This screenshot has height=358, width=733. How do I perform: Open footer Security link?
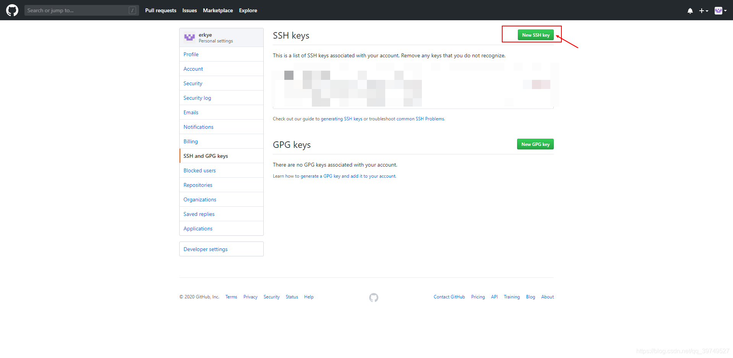pos(272,297)
